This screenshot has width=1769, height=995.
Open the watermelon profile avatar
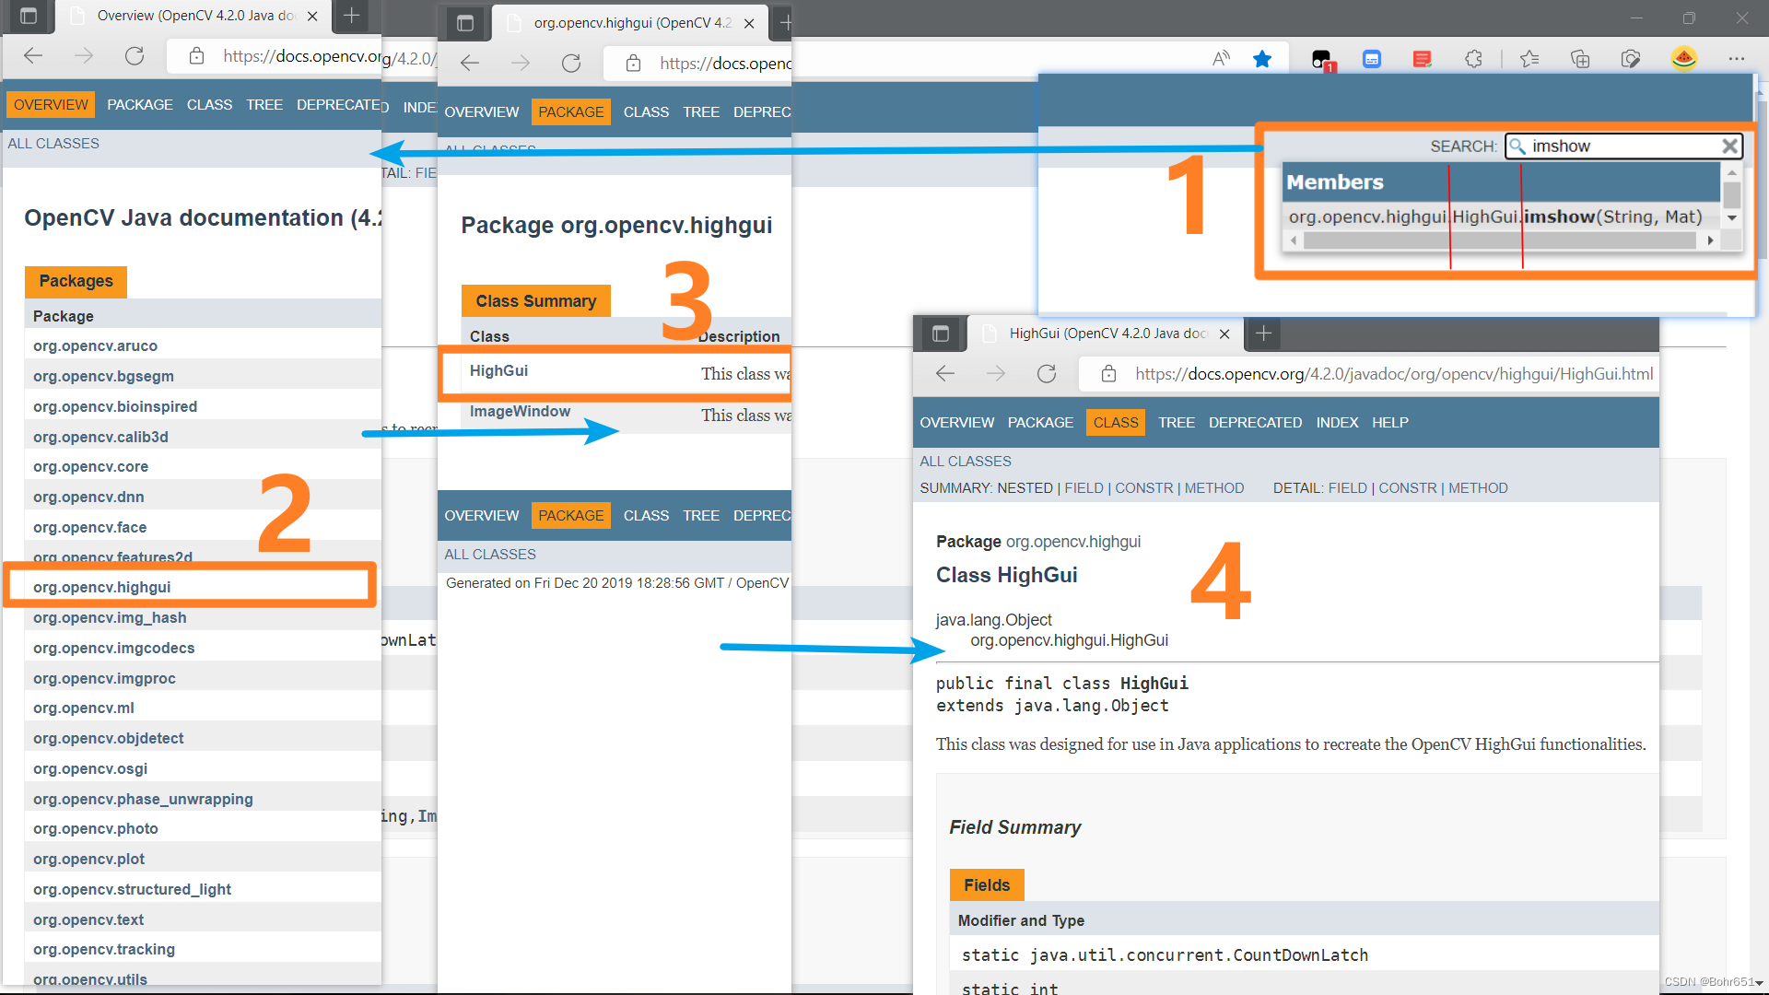1684,59
